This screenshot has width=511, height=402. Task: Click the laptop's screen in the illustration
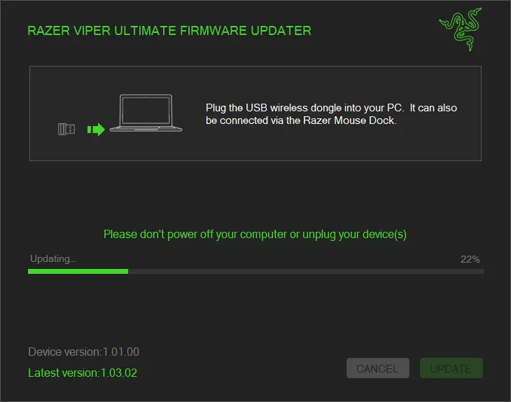click(x=146, y=111)
